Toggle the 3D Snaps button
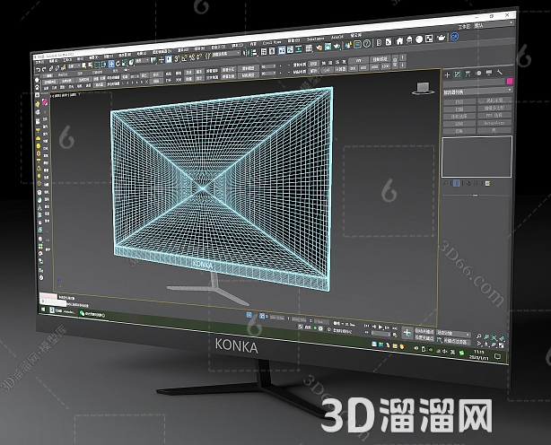The width and height of the screenshot is (551, 445). 177,58
